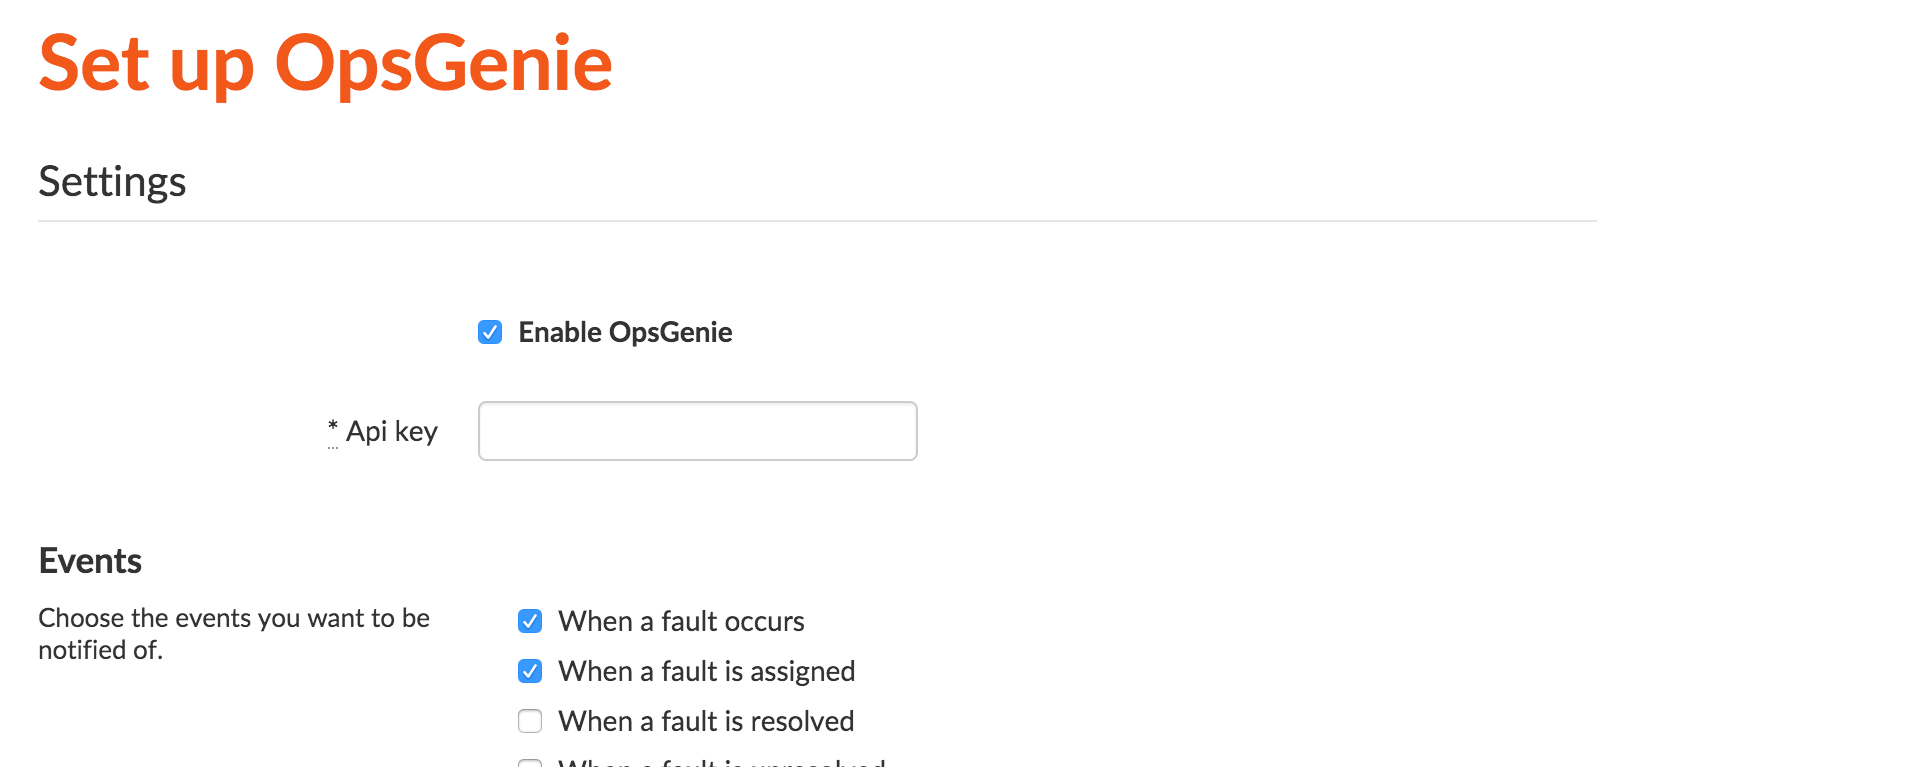Focus the Api key input field
Image resolution: width=1919 pixels, height=767 pixels.
coord(697,431)
